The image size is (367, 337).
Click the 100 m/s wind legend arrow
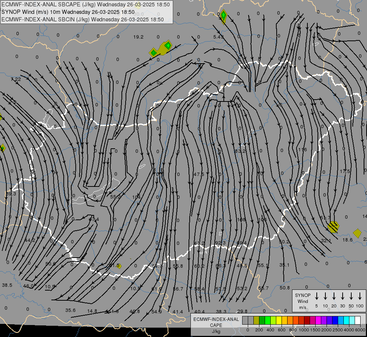360,296
